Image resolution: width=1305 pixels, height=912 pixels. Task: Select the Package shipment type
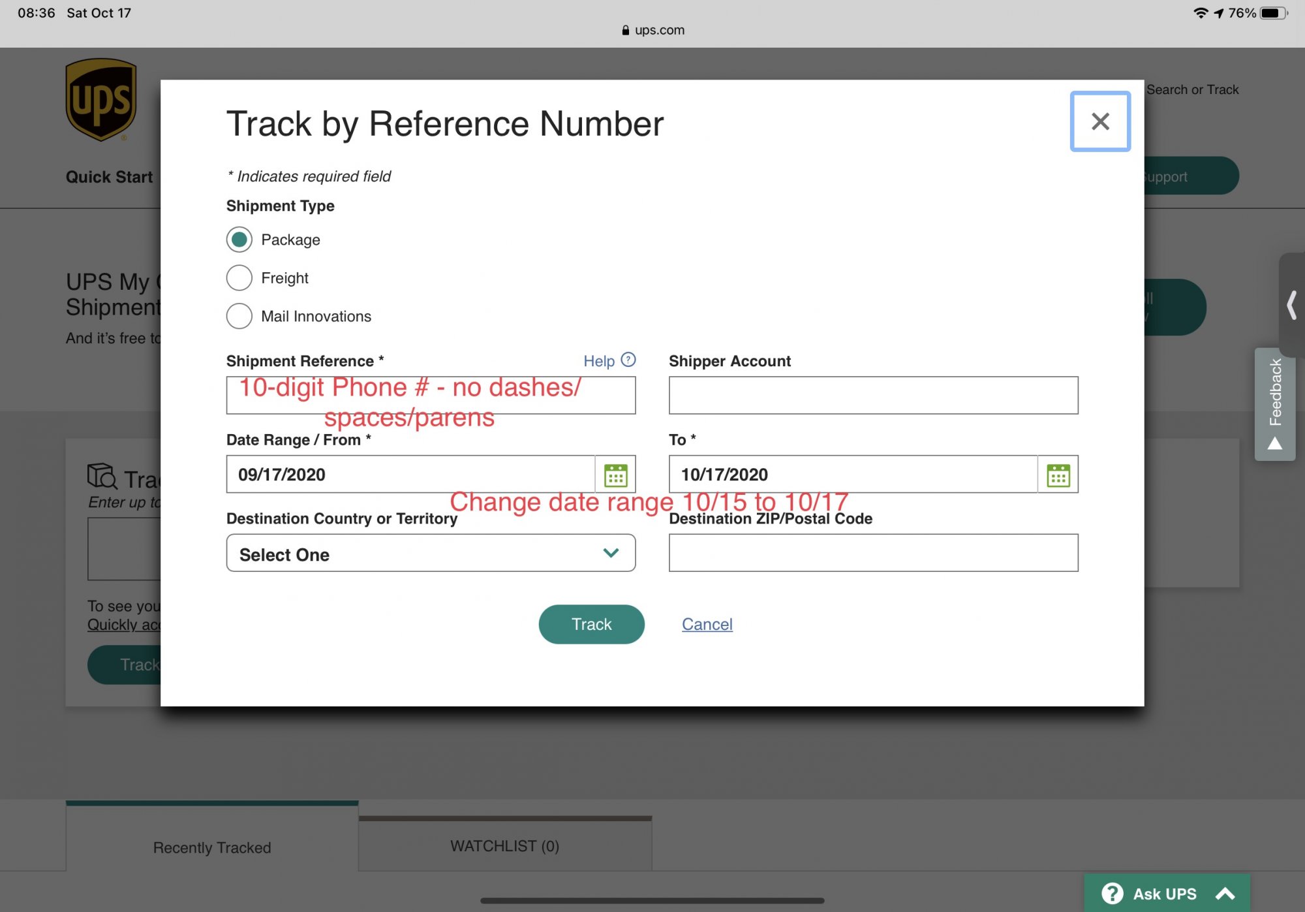(239, 240)
